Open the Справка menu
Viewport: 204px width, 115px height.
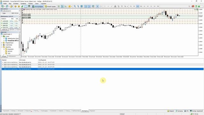pos(43,4)
